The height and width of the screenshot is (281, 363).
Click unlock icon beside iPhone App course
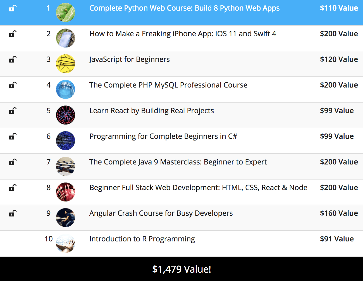(13, 34)
